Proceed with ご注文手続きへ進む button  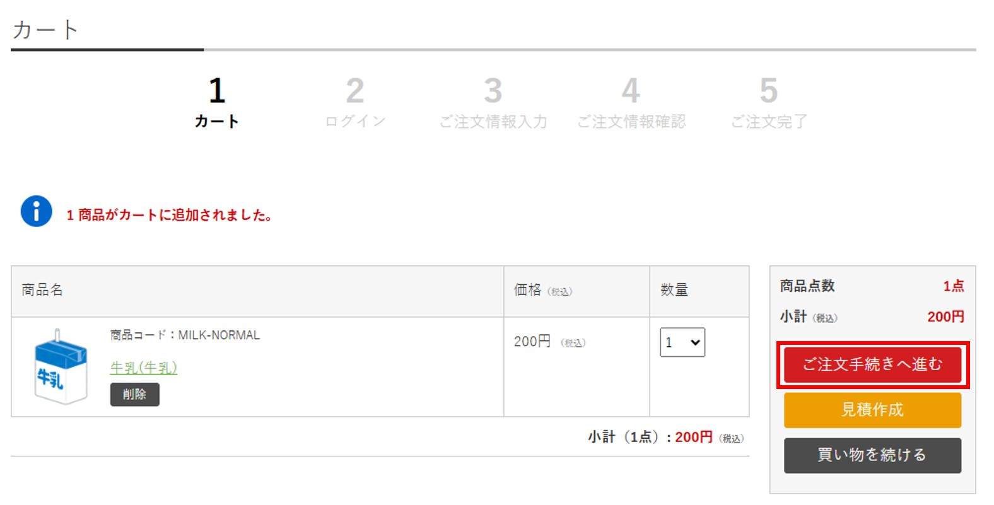point(872,364)
